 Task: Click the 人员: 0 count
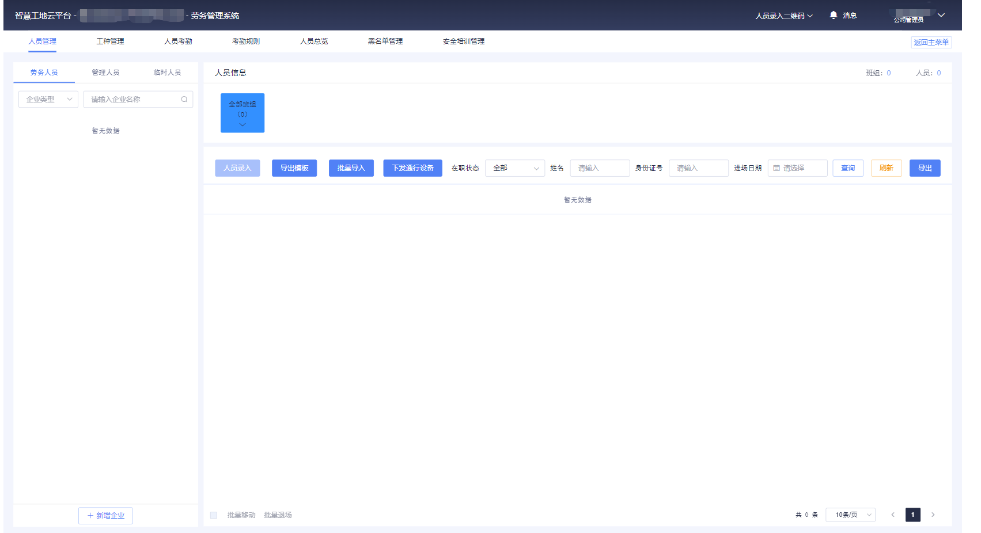pyautogui.click(x=929, y=73)
